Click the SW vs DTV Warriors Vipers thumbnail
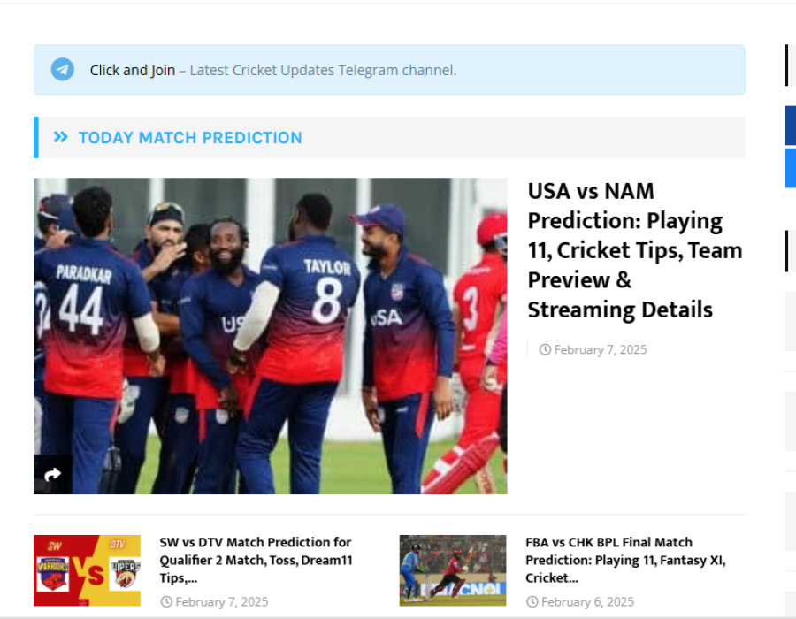This screenshot has width=796, height=619. [87, 570]
